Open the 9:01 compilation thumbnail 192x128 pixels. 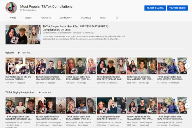20,106
